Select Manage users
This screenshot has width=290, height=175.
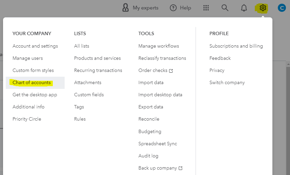28,58
